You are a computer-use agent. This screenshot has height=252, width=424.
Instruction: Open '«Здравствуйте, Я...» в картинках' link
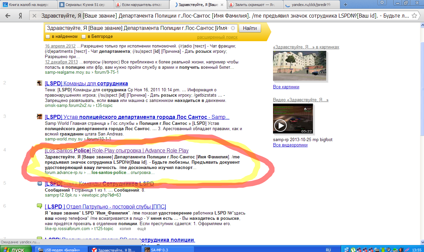[x=306, y=47]
